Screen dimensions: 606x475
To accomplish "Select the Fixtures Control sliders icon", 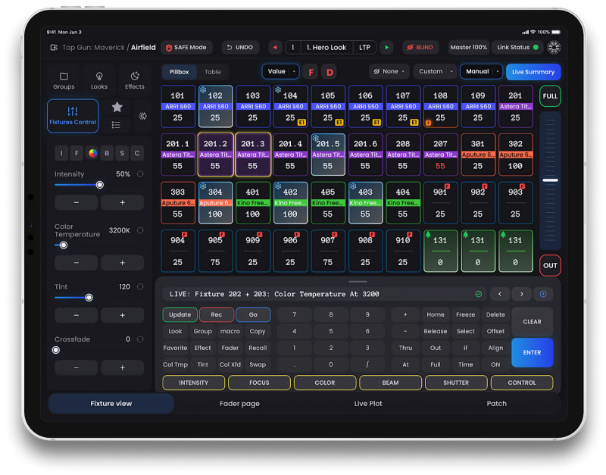I will coord(73,115).
